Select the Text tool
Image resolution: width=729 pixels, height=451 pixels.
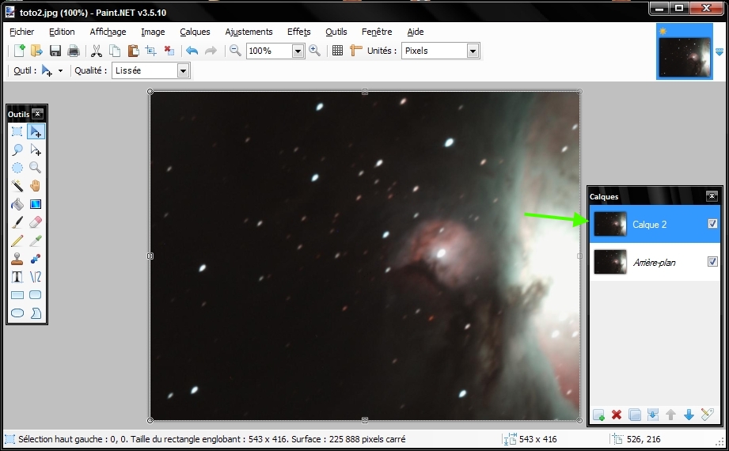[17, 277]
